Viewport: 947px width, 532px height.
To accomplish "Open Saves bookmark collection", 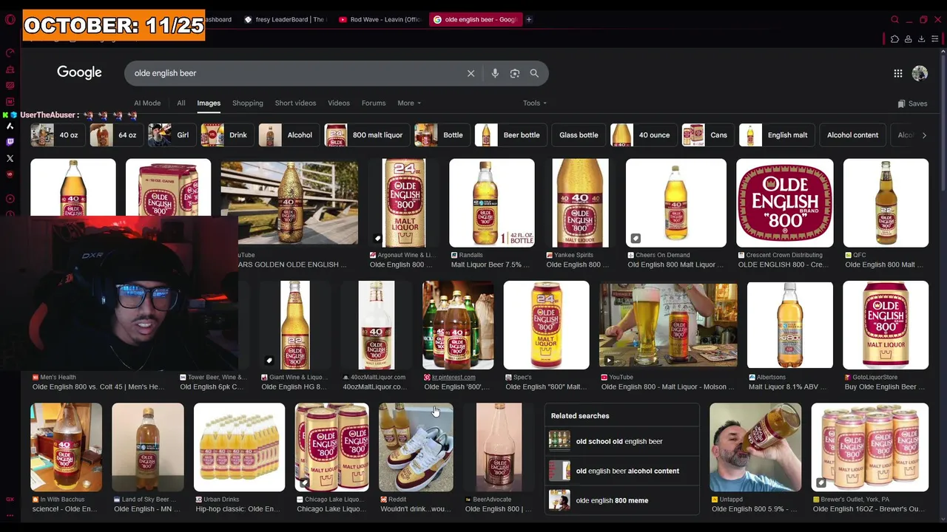I will (912, 103).
